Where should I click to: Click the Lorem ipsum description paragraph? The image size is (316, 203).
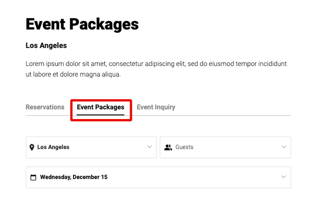(x=156, y=69)
